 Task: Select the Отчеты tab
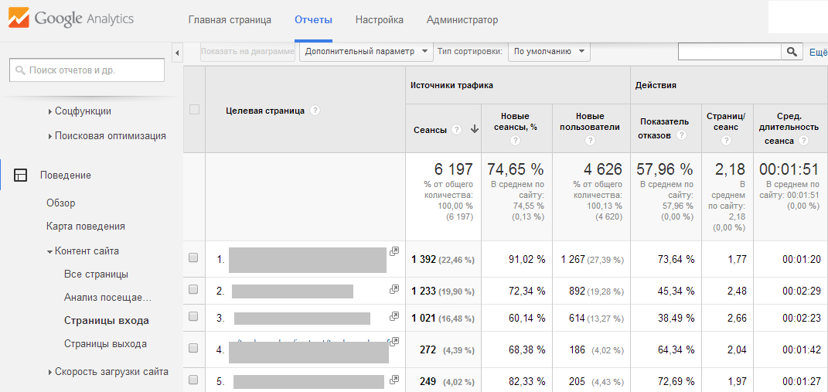point(314,20)
